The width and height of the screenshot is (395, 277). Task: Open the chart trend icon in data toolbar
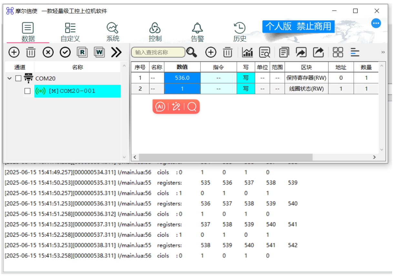[248, 52]
